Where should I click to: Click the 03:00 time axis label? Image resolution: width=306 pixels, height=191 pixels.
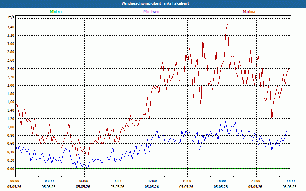[50, 181]
